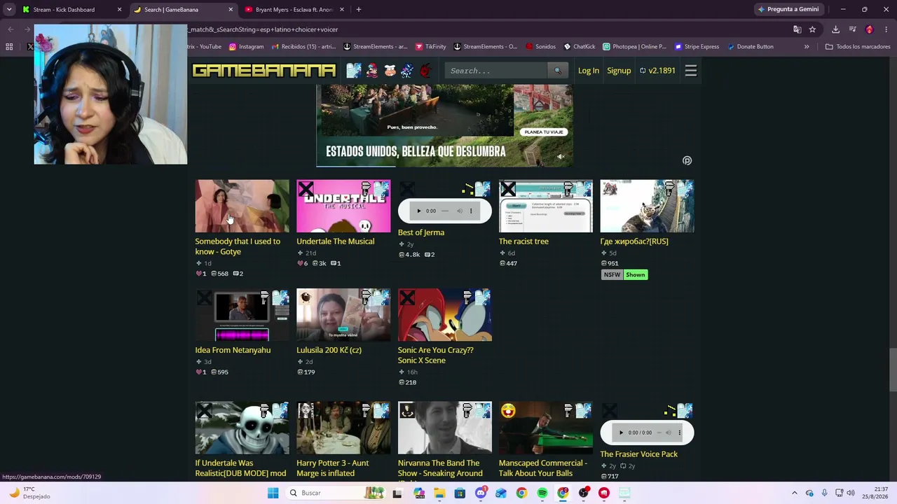Open the ChatKick bookmark
This screenshot has width=897, height=504.
(579, 47)
